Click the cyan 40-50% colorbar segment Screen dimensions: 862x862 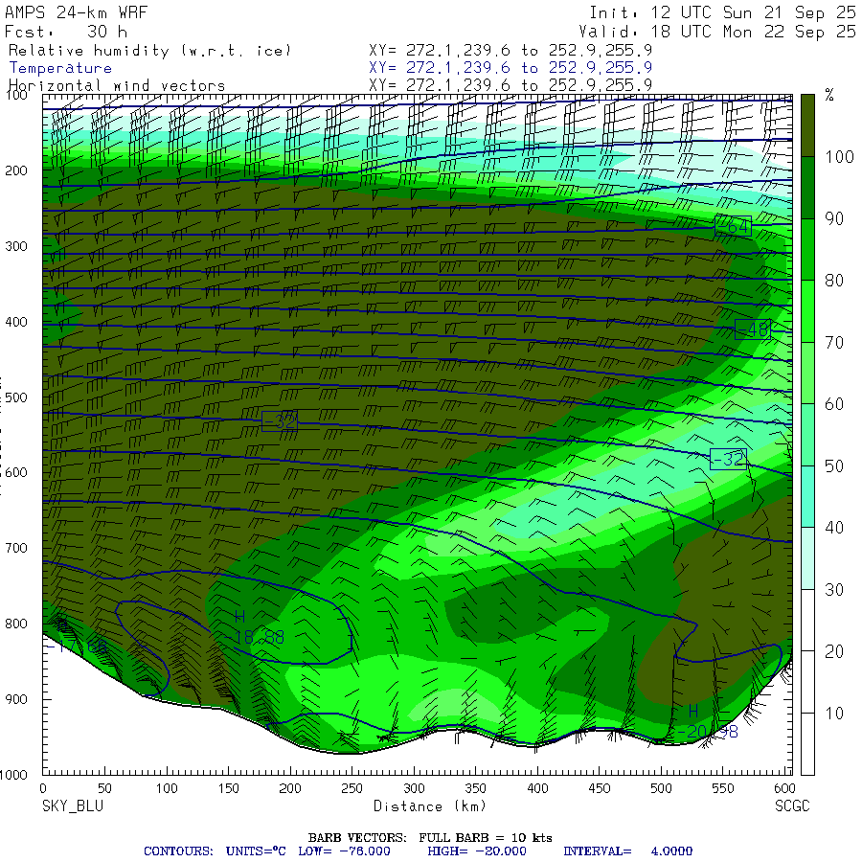click(807, 496)
